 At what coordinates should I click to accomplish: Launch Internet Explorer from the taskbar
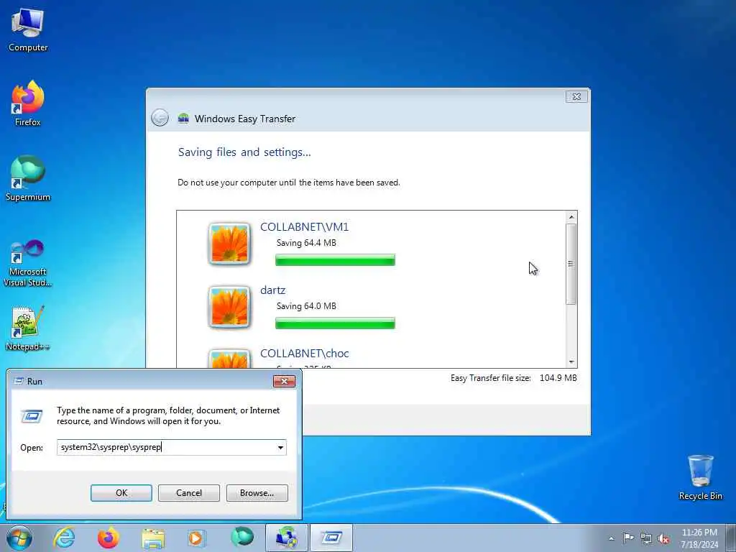[x=64, y=538]
